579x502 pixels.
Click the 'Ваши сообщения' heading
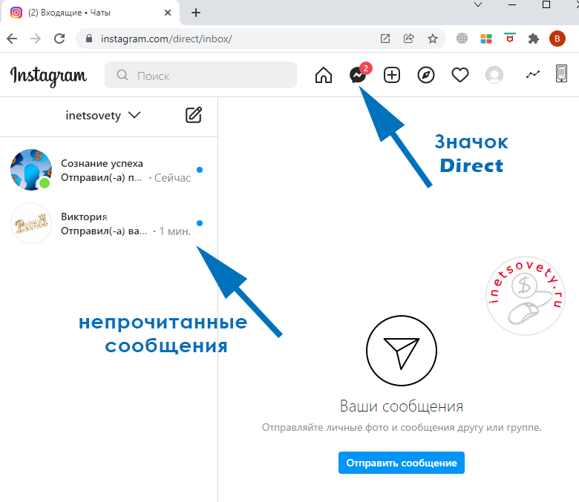tap(402, 406)
